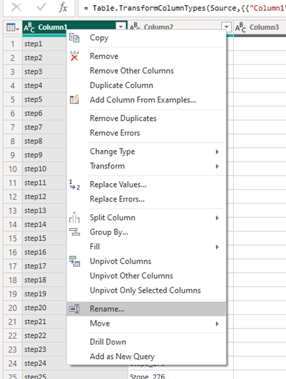
Task: Choose Unpivot Other Columns
Action: click(x=132, y=276)
